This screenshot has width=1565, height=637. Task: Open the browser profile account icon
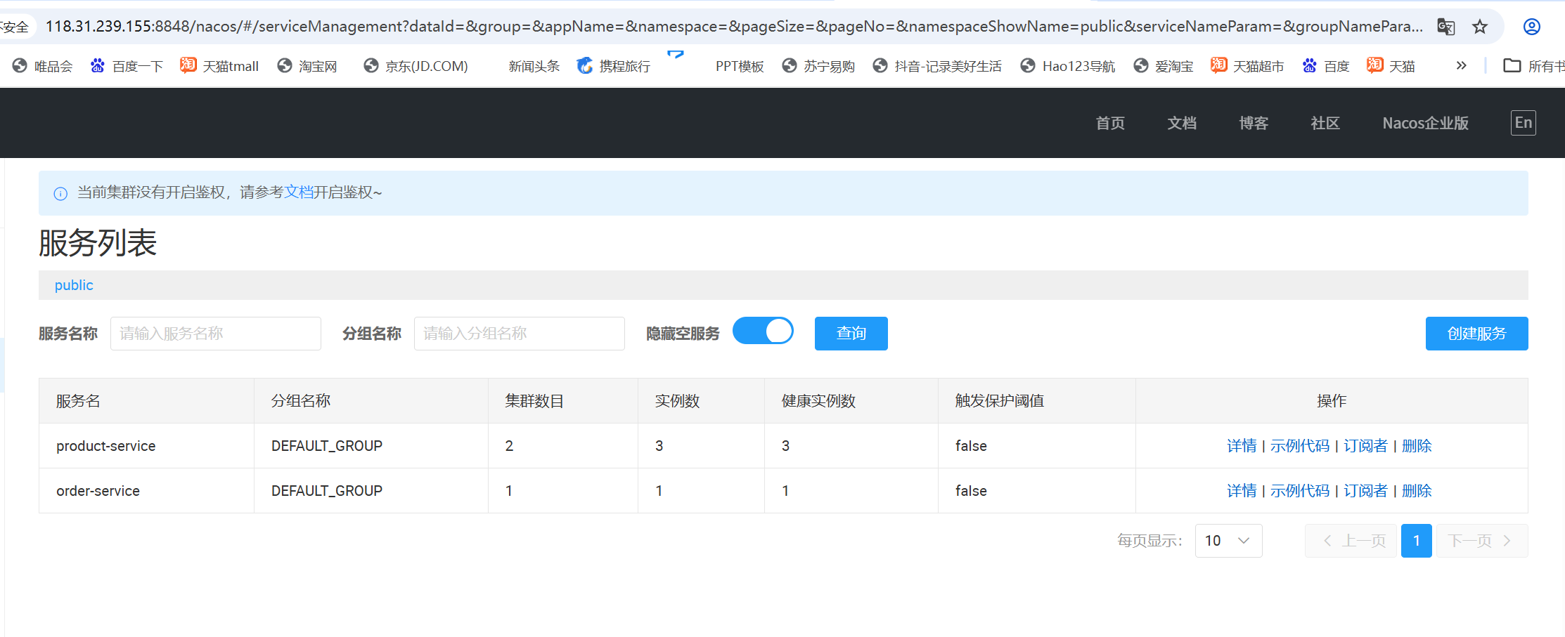[1532, 27]
